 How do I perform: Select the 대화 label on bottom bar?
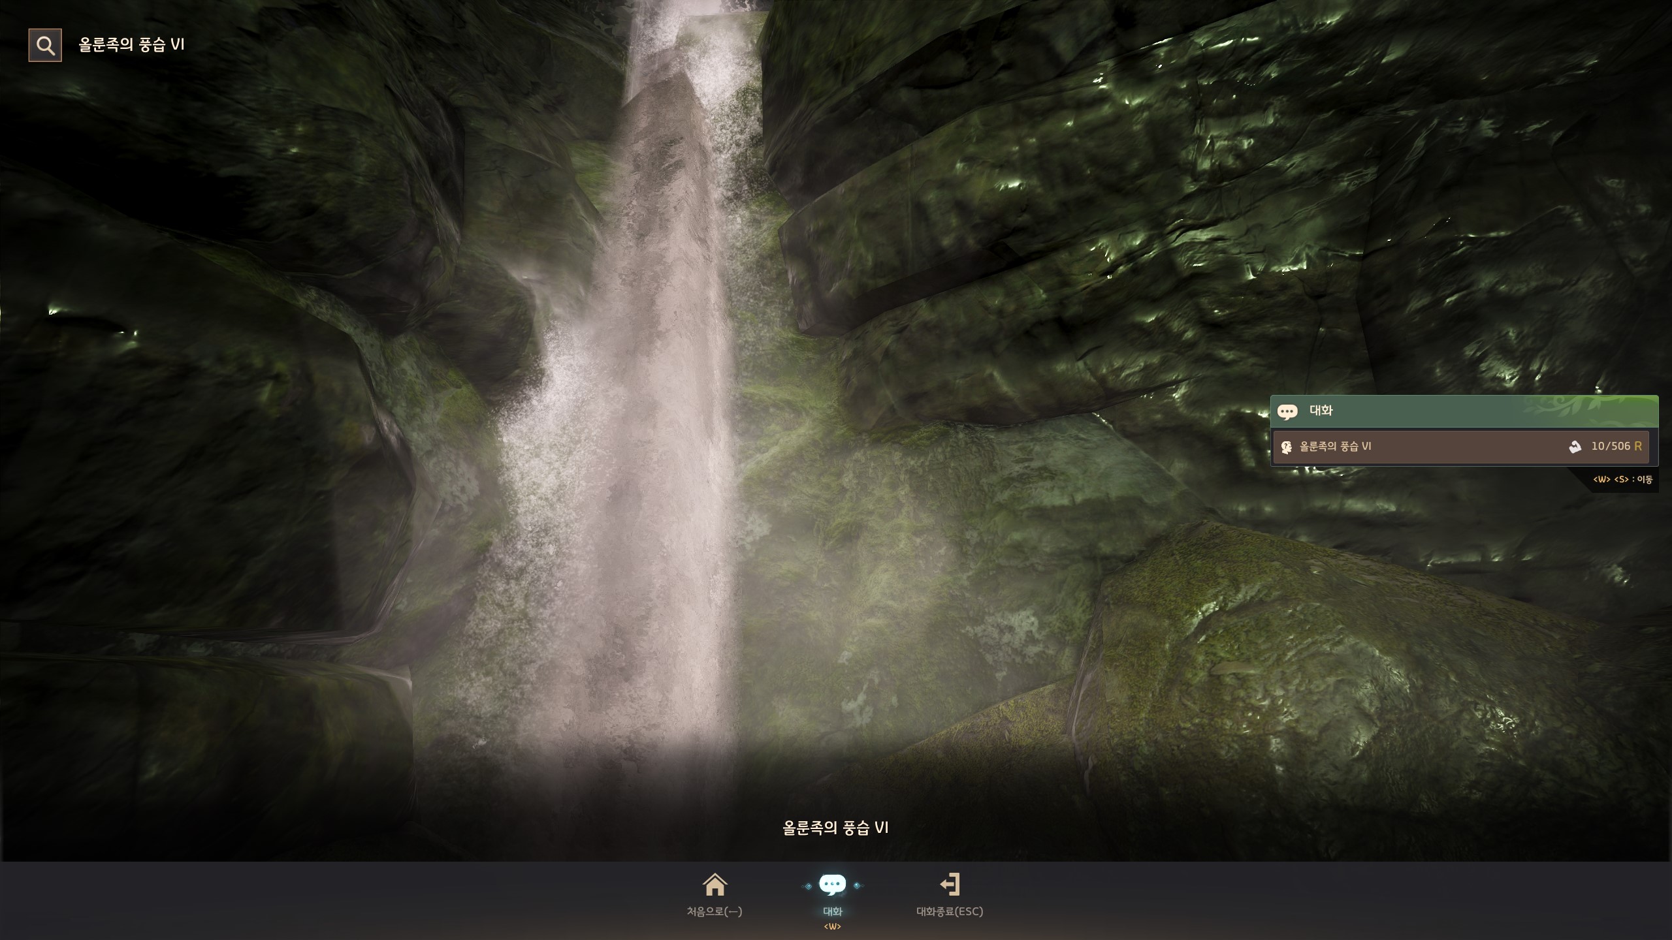coord(832,911)
